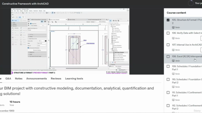Select the Marquee tool in the toolbox
The image size is (202, 113).
click(x=23, y=20)
